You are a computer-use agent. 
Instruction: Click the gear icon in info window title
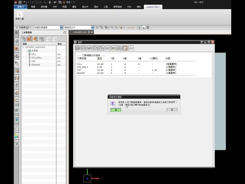click(75, 42)
